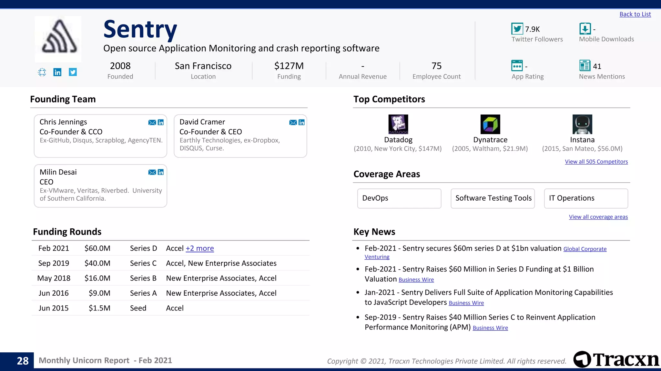
Task: Click the $127M Funding value
Action: click(289, 66)
